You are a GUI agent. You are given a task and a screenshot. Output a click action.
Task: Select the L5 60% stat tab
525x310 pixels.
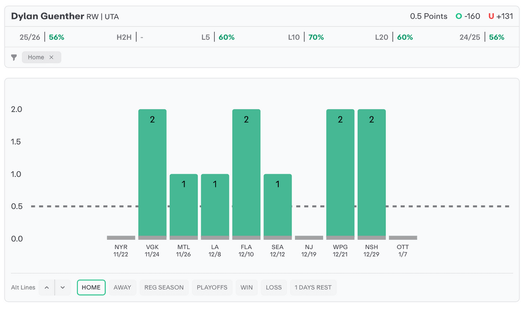218,37
